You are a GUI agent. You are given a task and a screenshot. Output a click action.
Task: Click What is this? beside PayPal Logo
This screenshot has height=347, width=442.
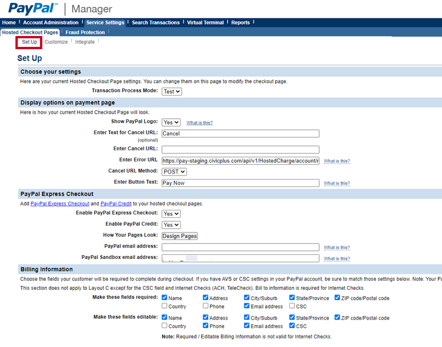point(200,122)
